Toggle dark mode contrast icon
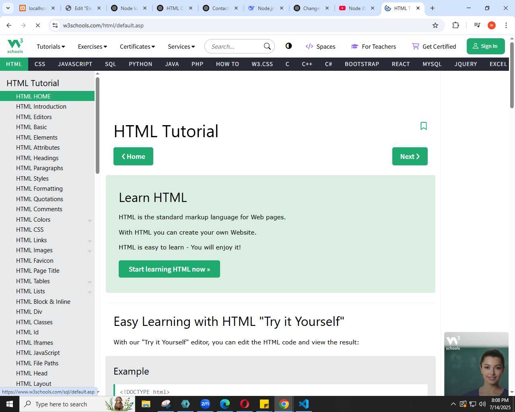Screen dimensions: 515x412 click(x=288, y=46)
